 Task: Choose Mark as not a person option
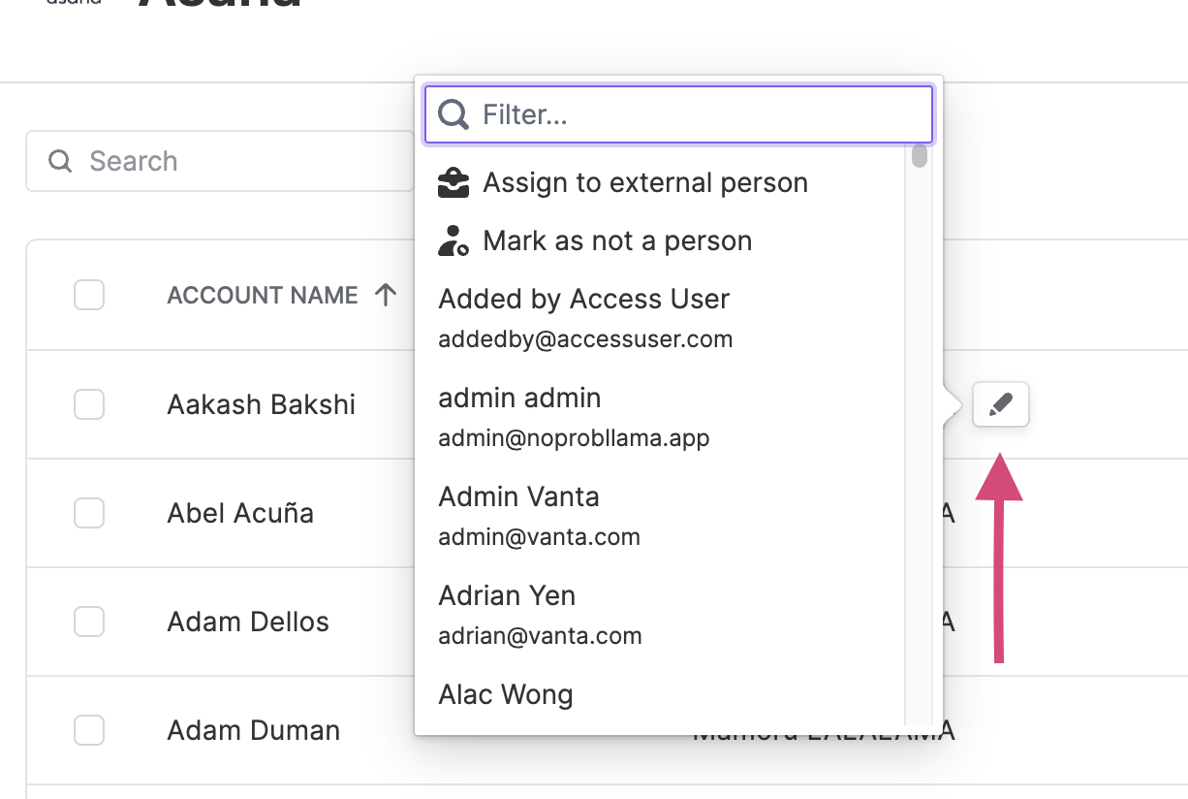pos(664,240)
